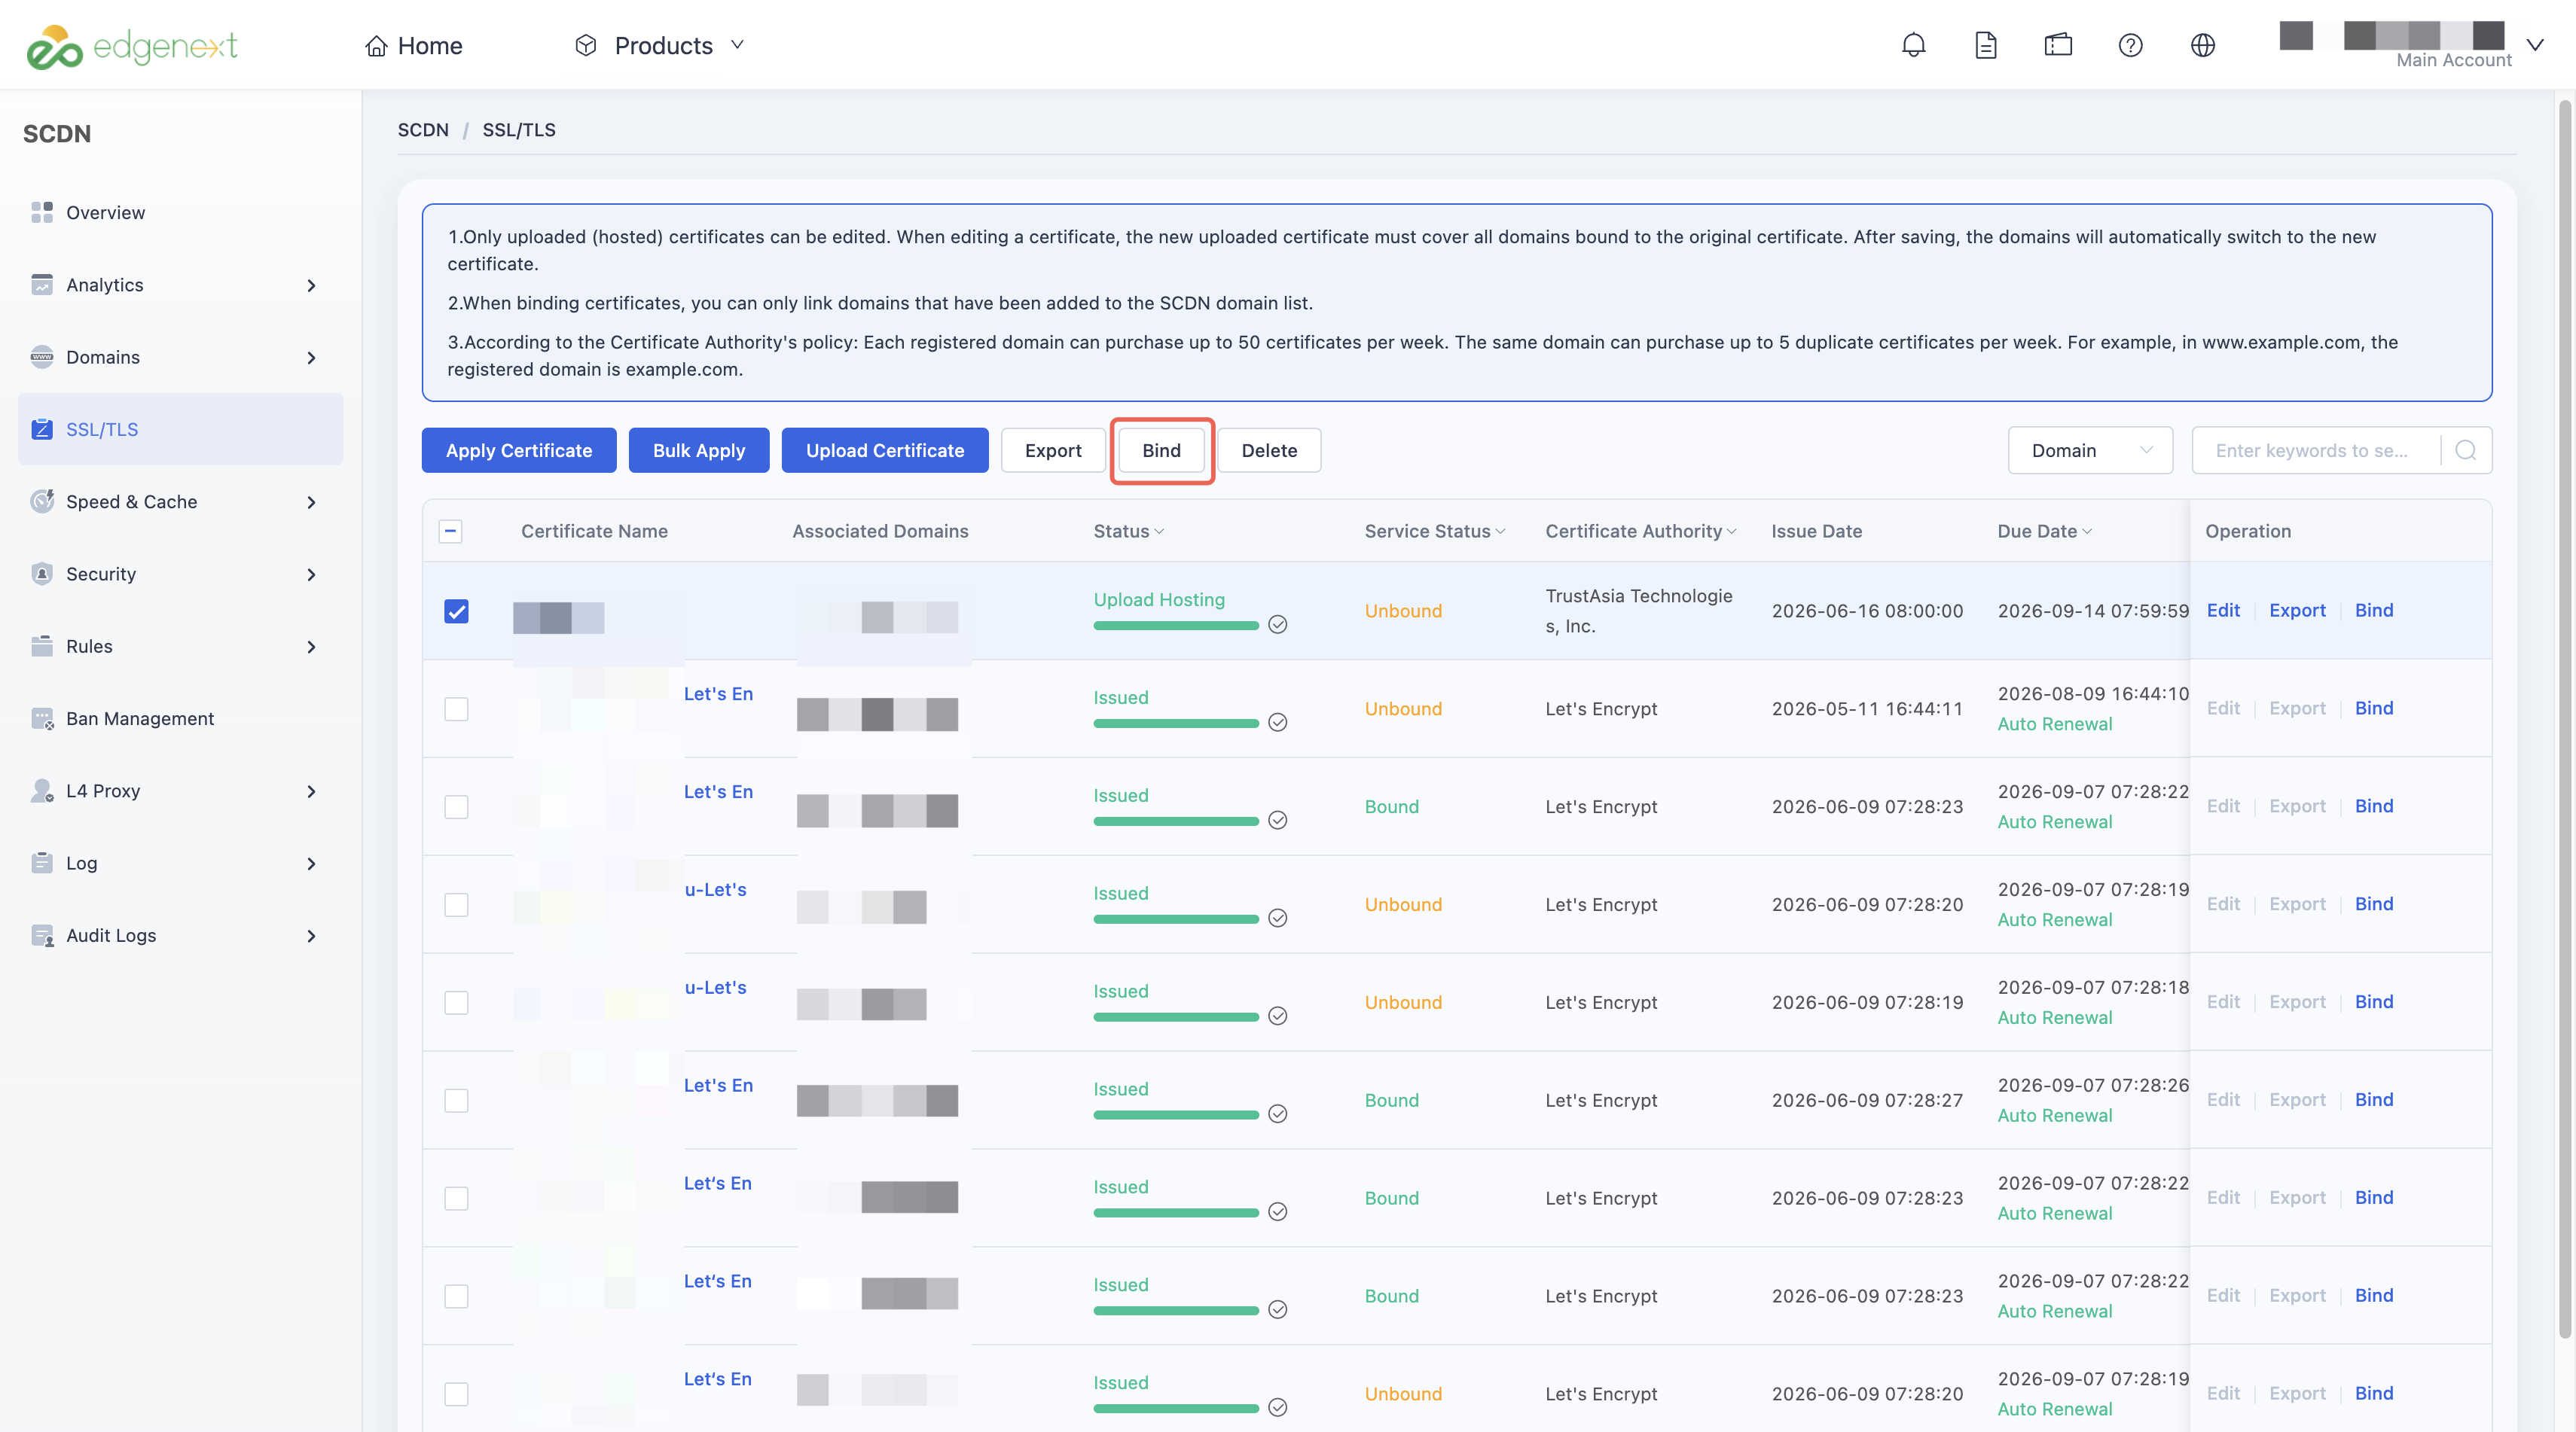
Task: Click the Ban Management sidebar icon
Action: (x=42, y=718)
